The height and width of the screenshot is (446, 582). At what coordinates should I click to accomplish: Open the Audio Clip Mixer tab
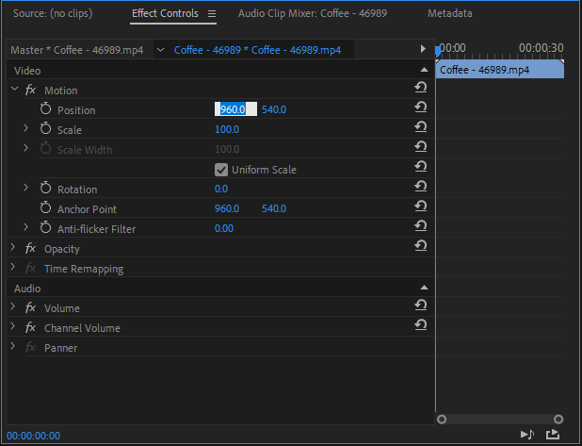pyautogui.click(x=313, y=13)
